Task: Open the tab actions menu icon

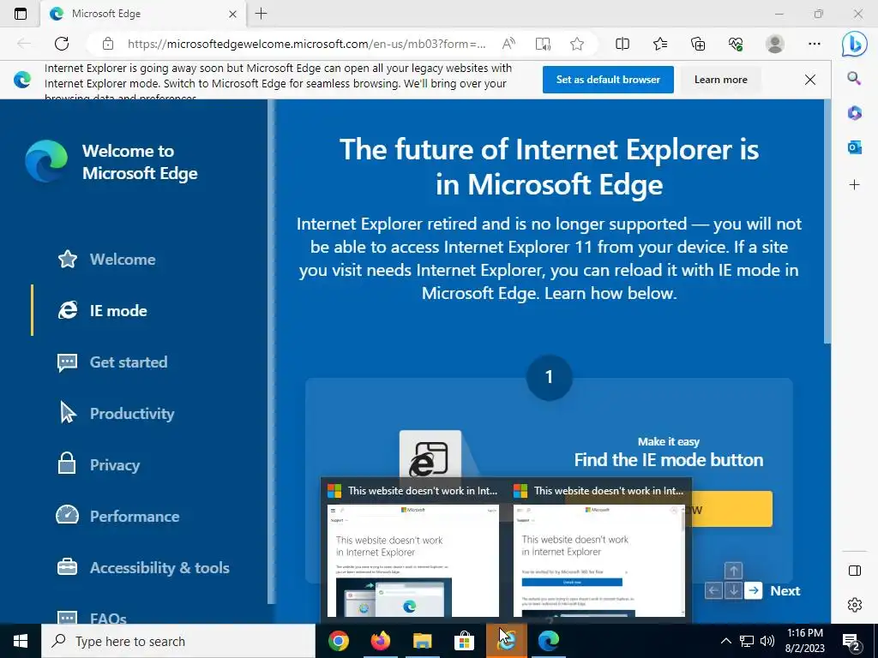Action: pos(21,14)
